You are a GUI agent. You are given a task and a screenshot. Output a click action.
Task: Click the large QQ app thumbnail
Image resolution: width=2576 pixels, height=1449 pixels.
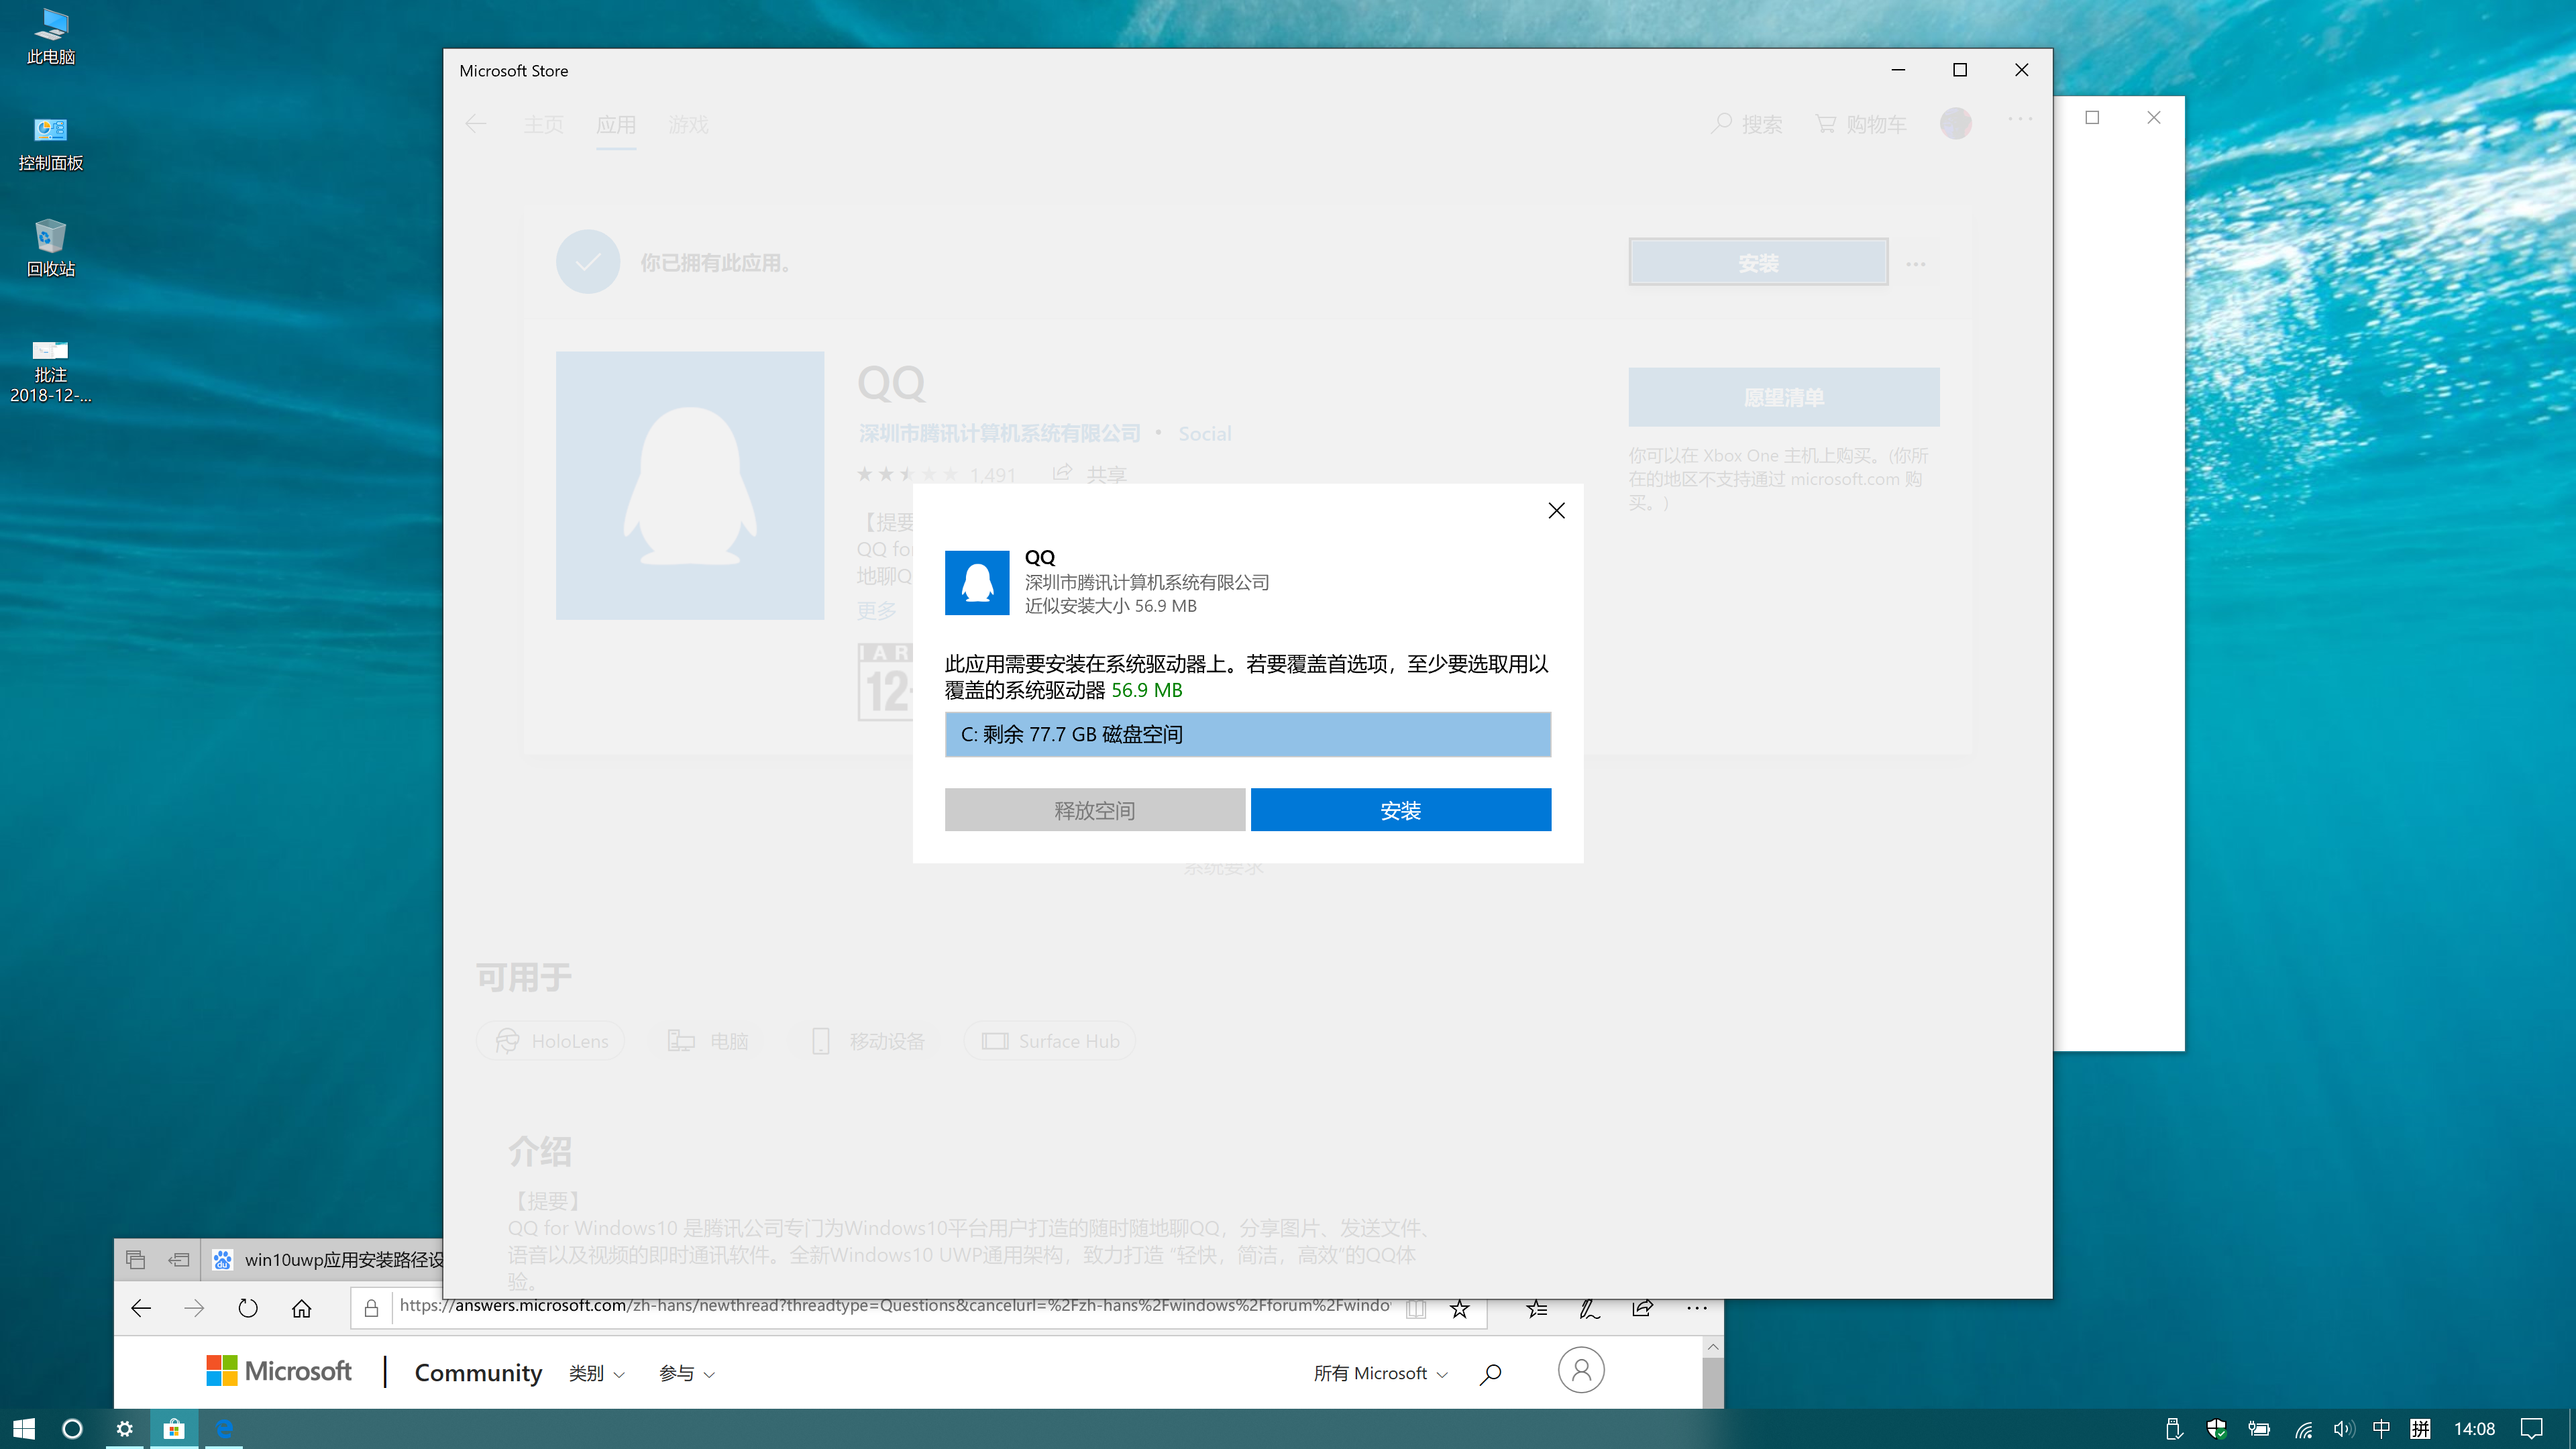pyautogui.click(x=690, y=485)
